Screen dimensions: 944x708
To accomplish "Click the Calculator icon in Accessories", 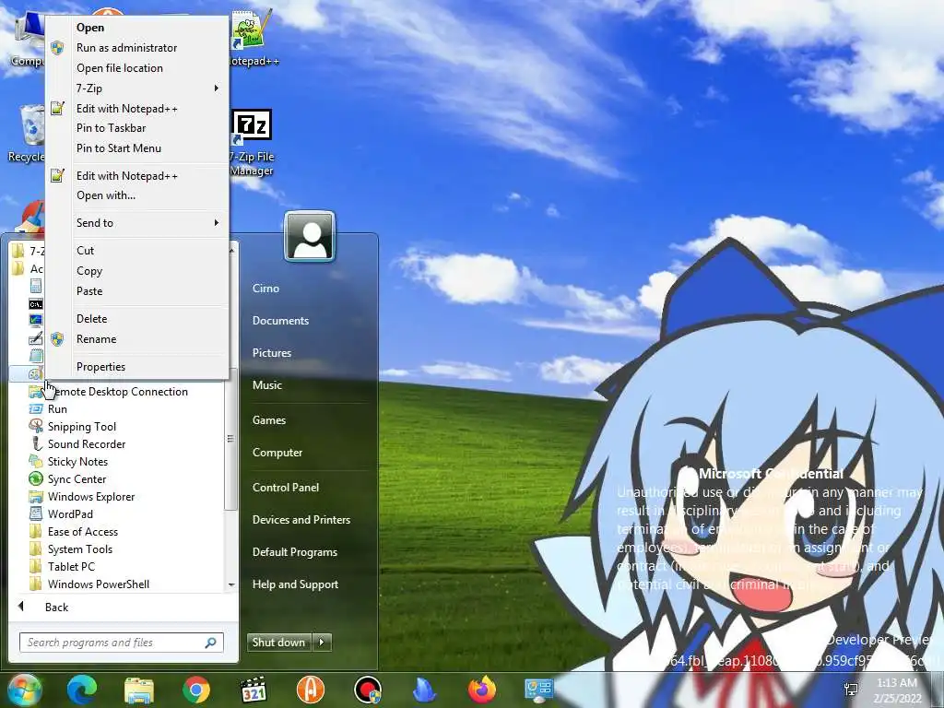I will coord(36,286).
